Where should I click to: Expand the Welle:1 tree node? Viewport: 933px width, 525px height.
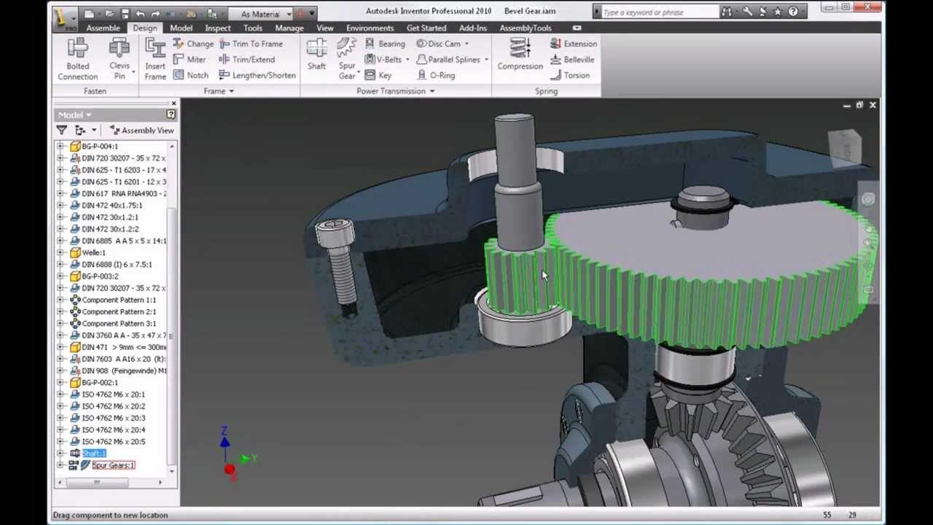tap(61, 252)
